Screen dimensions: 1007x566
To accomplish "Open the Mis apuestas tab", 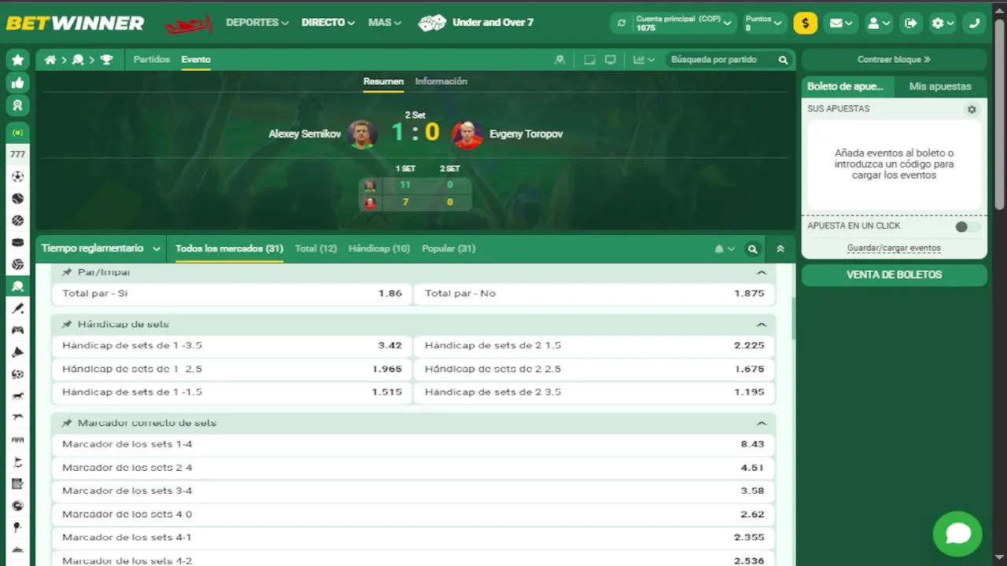I will point(940,86).
